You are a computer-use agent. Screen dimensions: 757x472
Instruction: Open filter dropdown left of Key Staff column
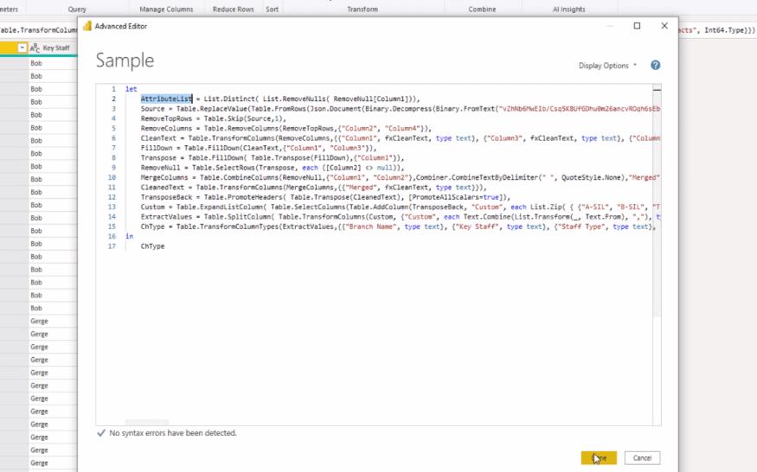tap(22, 48)
